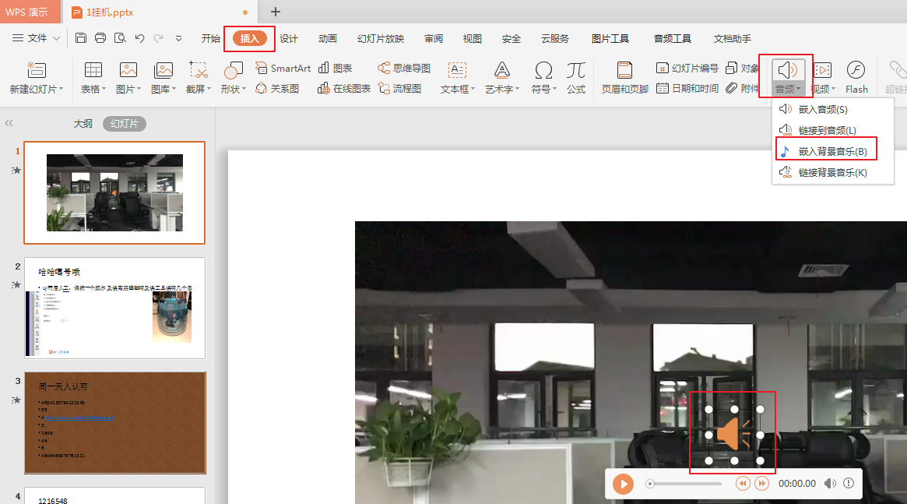Switch side panel to 大纲 outline view
Viewport: 907px width, 504px height.
pyautogui.click(x=83, y=124)
